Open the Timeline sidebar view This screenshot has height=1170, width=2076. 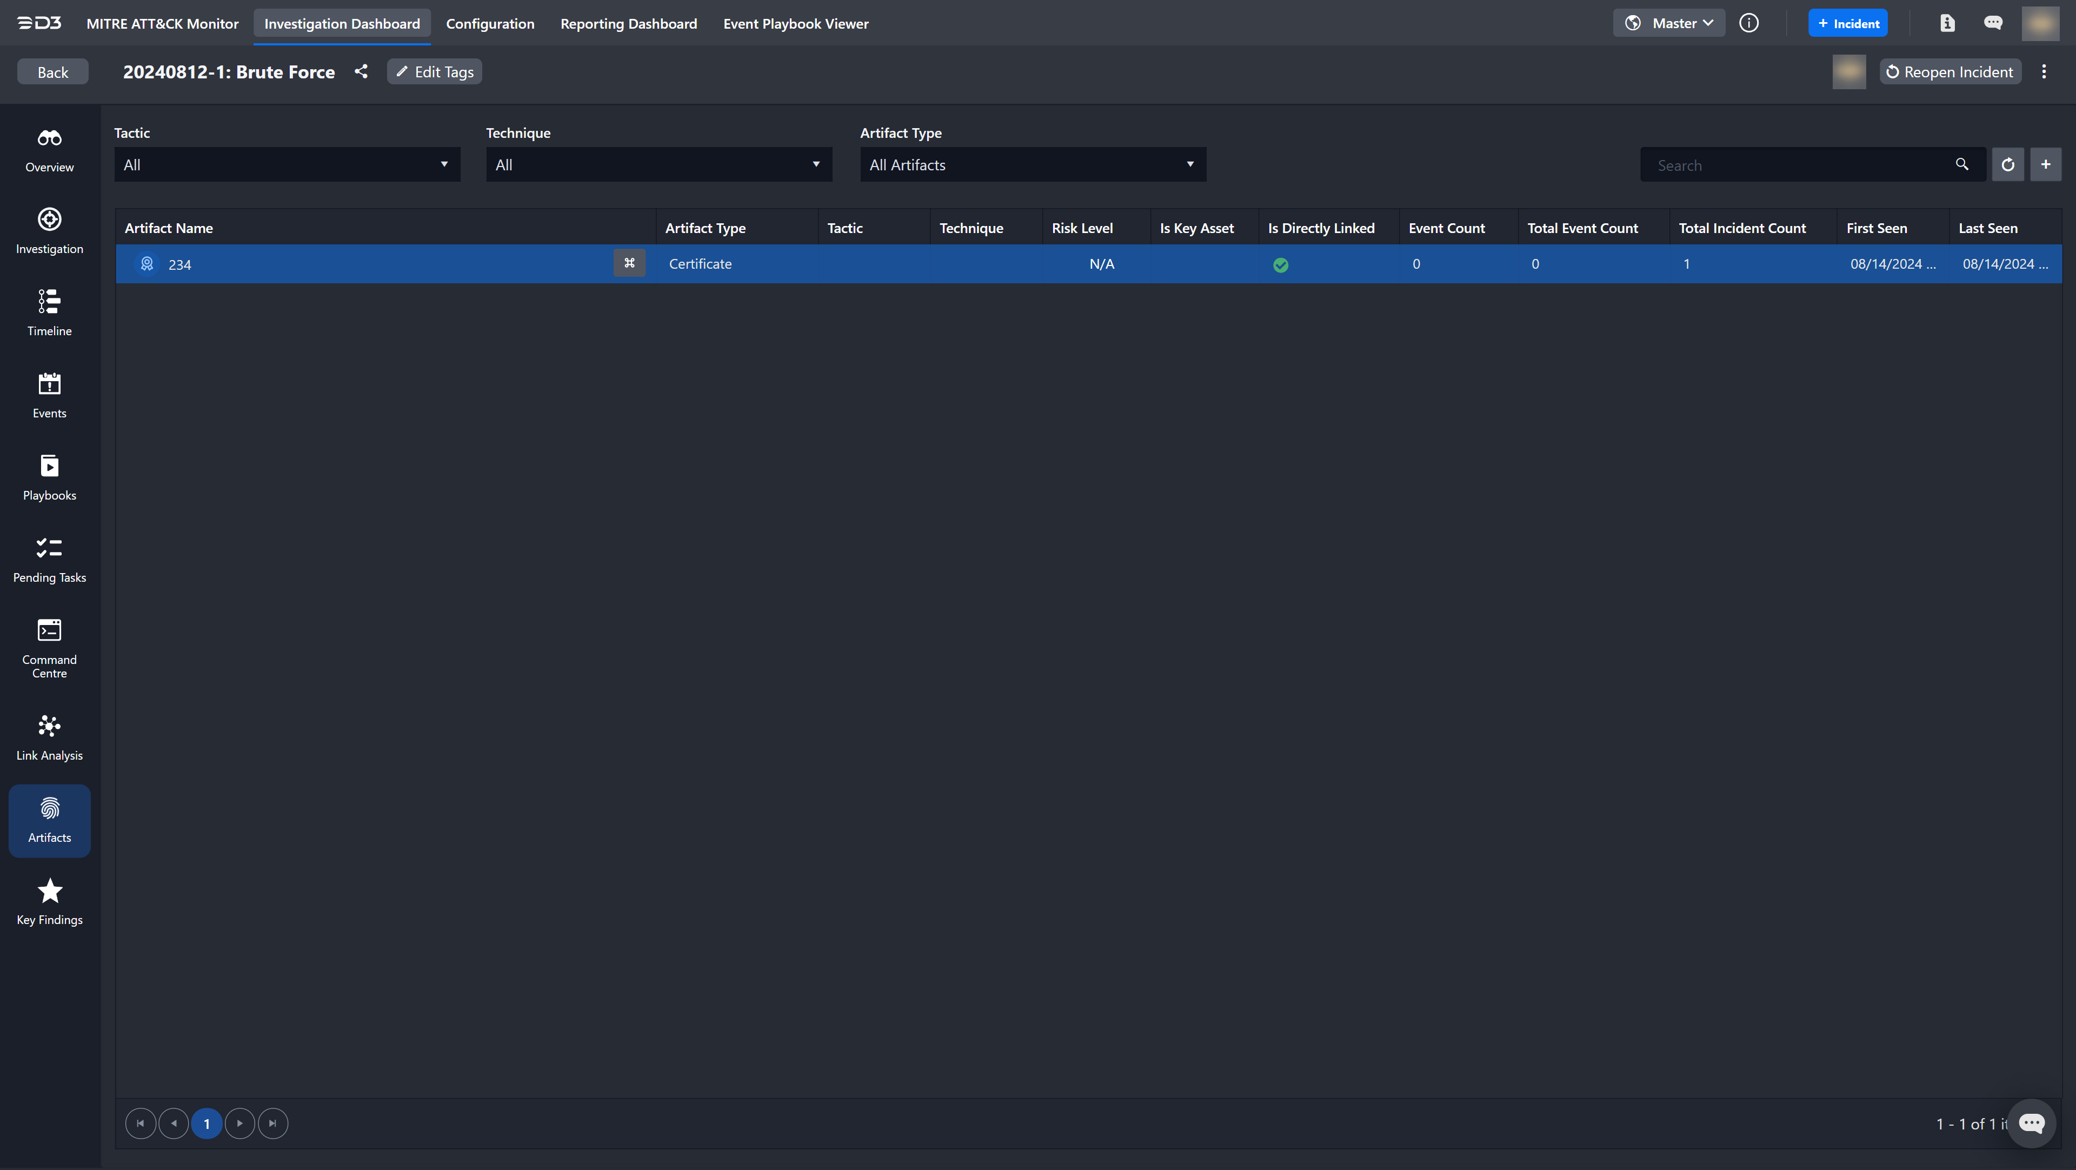(x=49, y=313)
